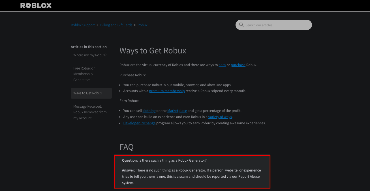The width and height of the screenshot is (370, 191).
Task: Open the Developer Exchange link
Action: (139, 123)
